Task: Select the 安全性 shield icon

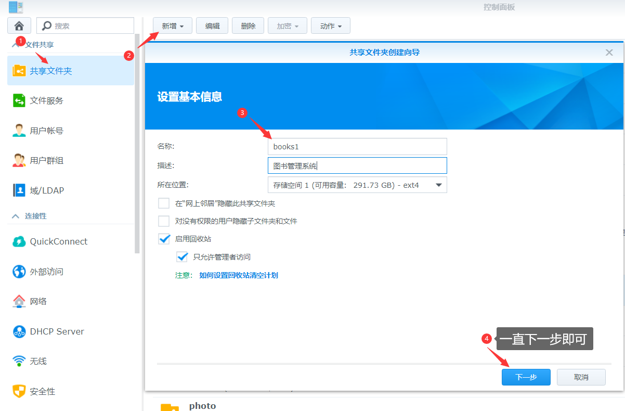Action: coord(19,391)
